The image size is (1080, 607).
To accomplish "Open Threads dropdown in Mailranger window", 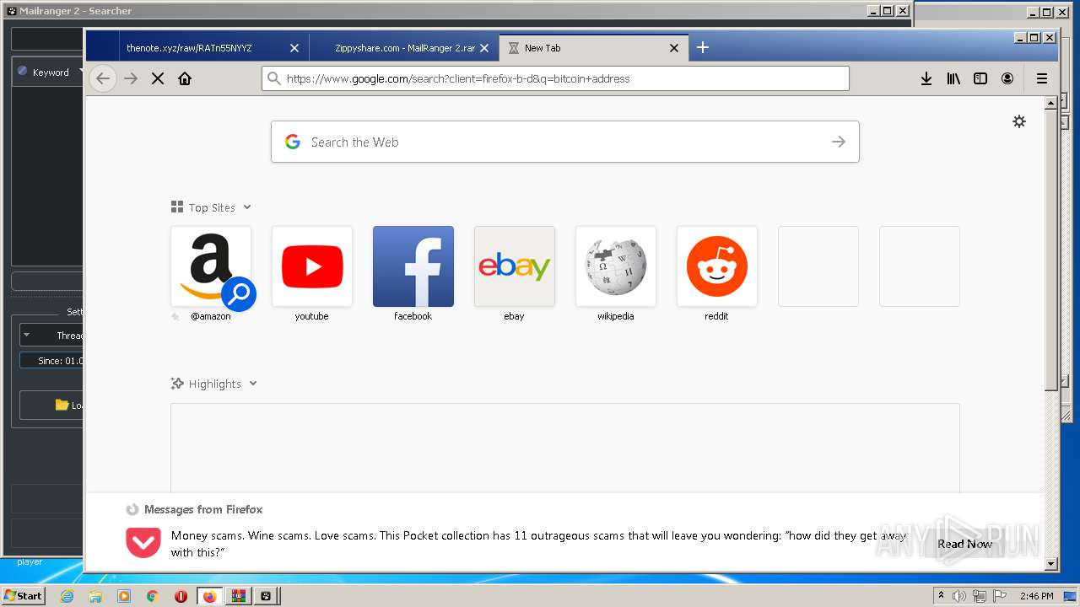I will [52, 335].
